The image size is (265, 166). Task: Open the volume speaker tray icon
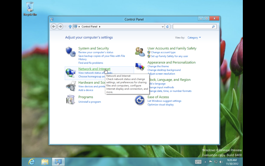tap(221, 162)
